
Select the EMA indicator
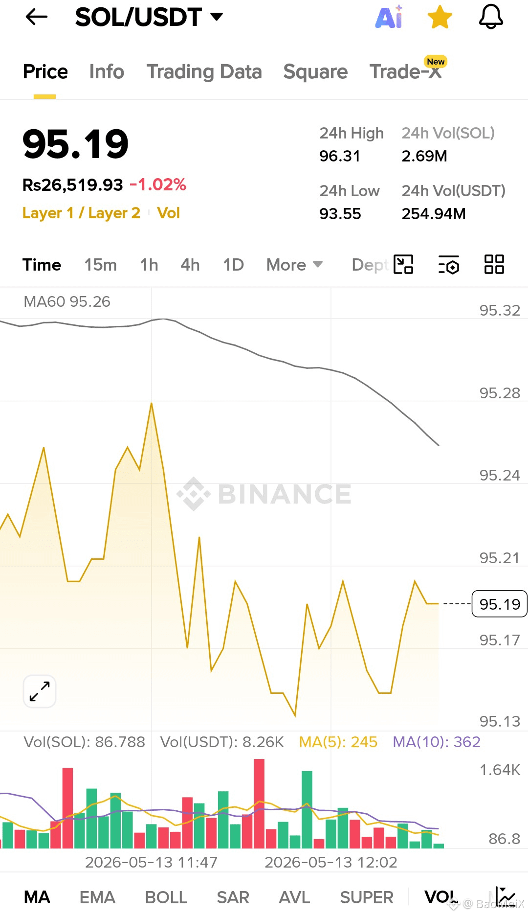[x=97, y=897]
